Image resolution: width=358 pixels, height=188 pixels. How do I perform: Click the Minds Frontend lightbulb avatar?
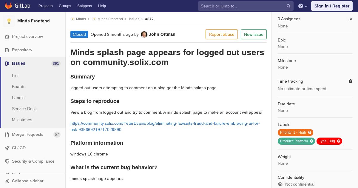[x=9, y=21]
